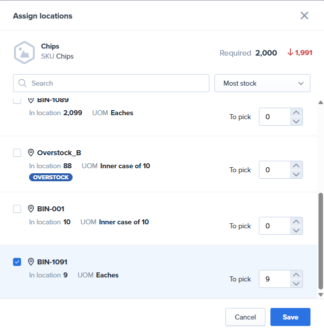Uncheck the BIN-1091 location checkbox
Viewport: 324px width, 333px height.
point(17,262)
